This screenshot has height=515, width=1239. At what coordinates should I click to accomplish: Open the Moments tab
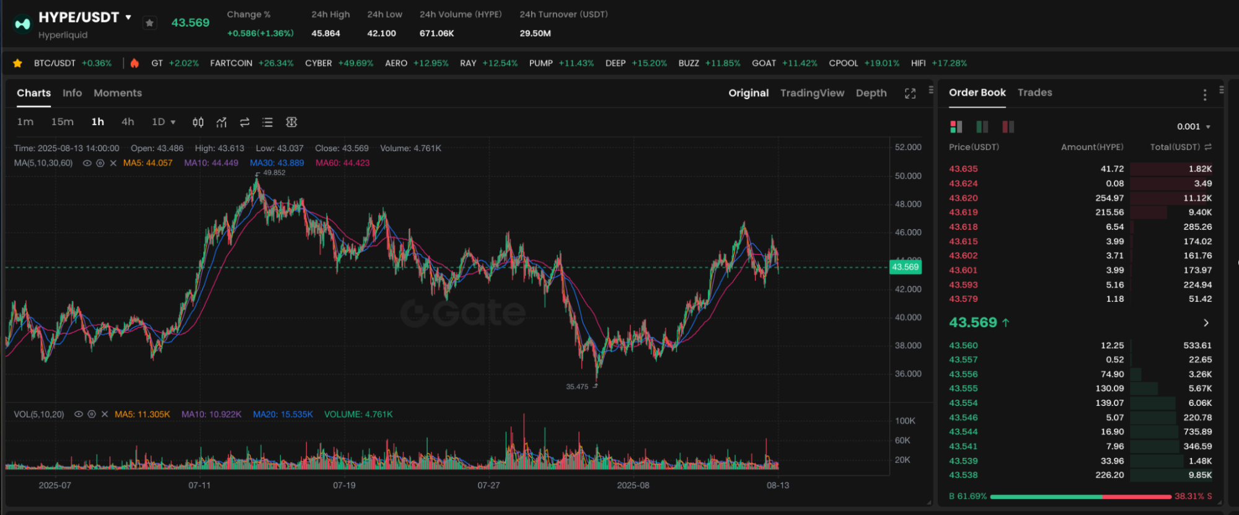point(118,93)
